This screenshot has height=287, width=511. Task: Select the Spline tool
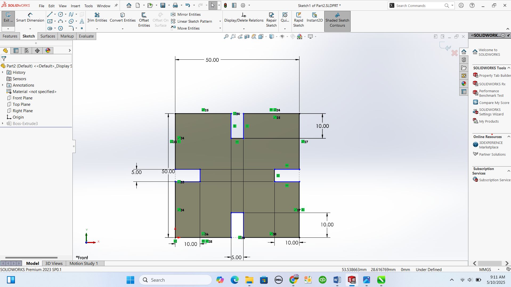(x=71, y=14)
